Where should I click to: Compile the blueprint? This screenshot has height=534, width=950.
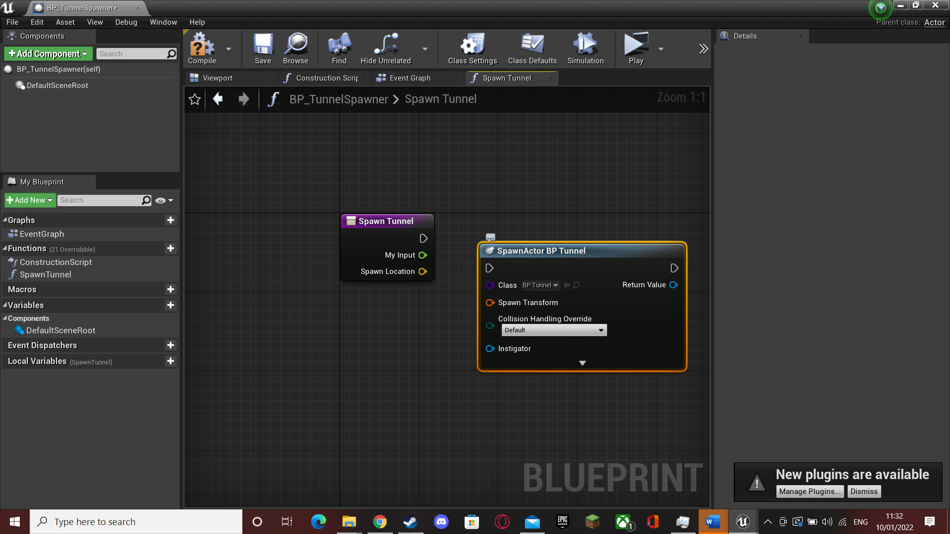[202, 48]
